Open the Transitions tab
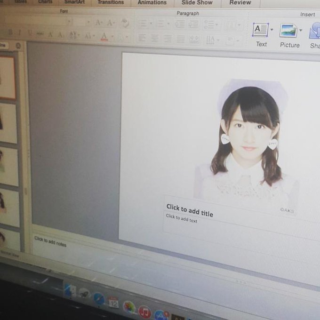Image resolution: width=320 pixels, height=320 pixels. point(111,2)
